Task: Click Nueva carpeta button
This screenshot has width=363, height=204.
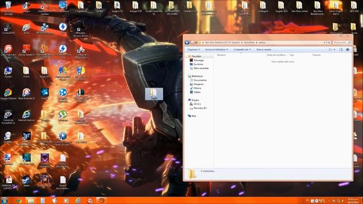Action: (x=264, y=49)
